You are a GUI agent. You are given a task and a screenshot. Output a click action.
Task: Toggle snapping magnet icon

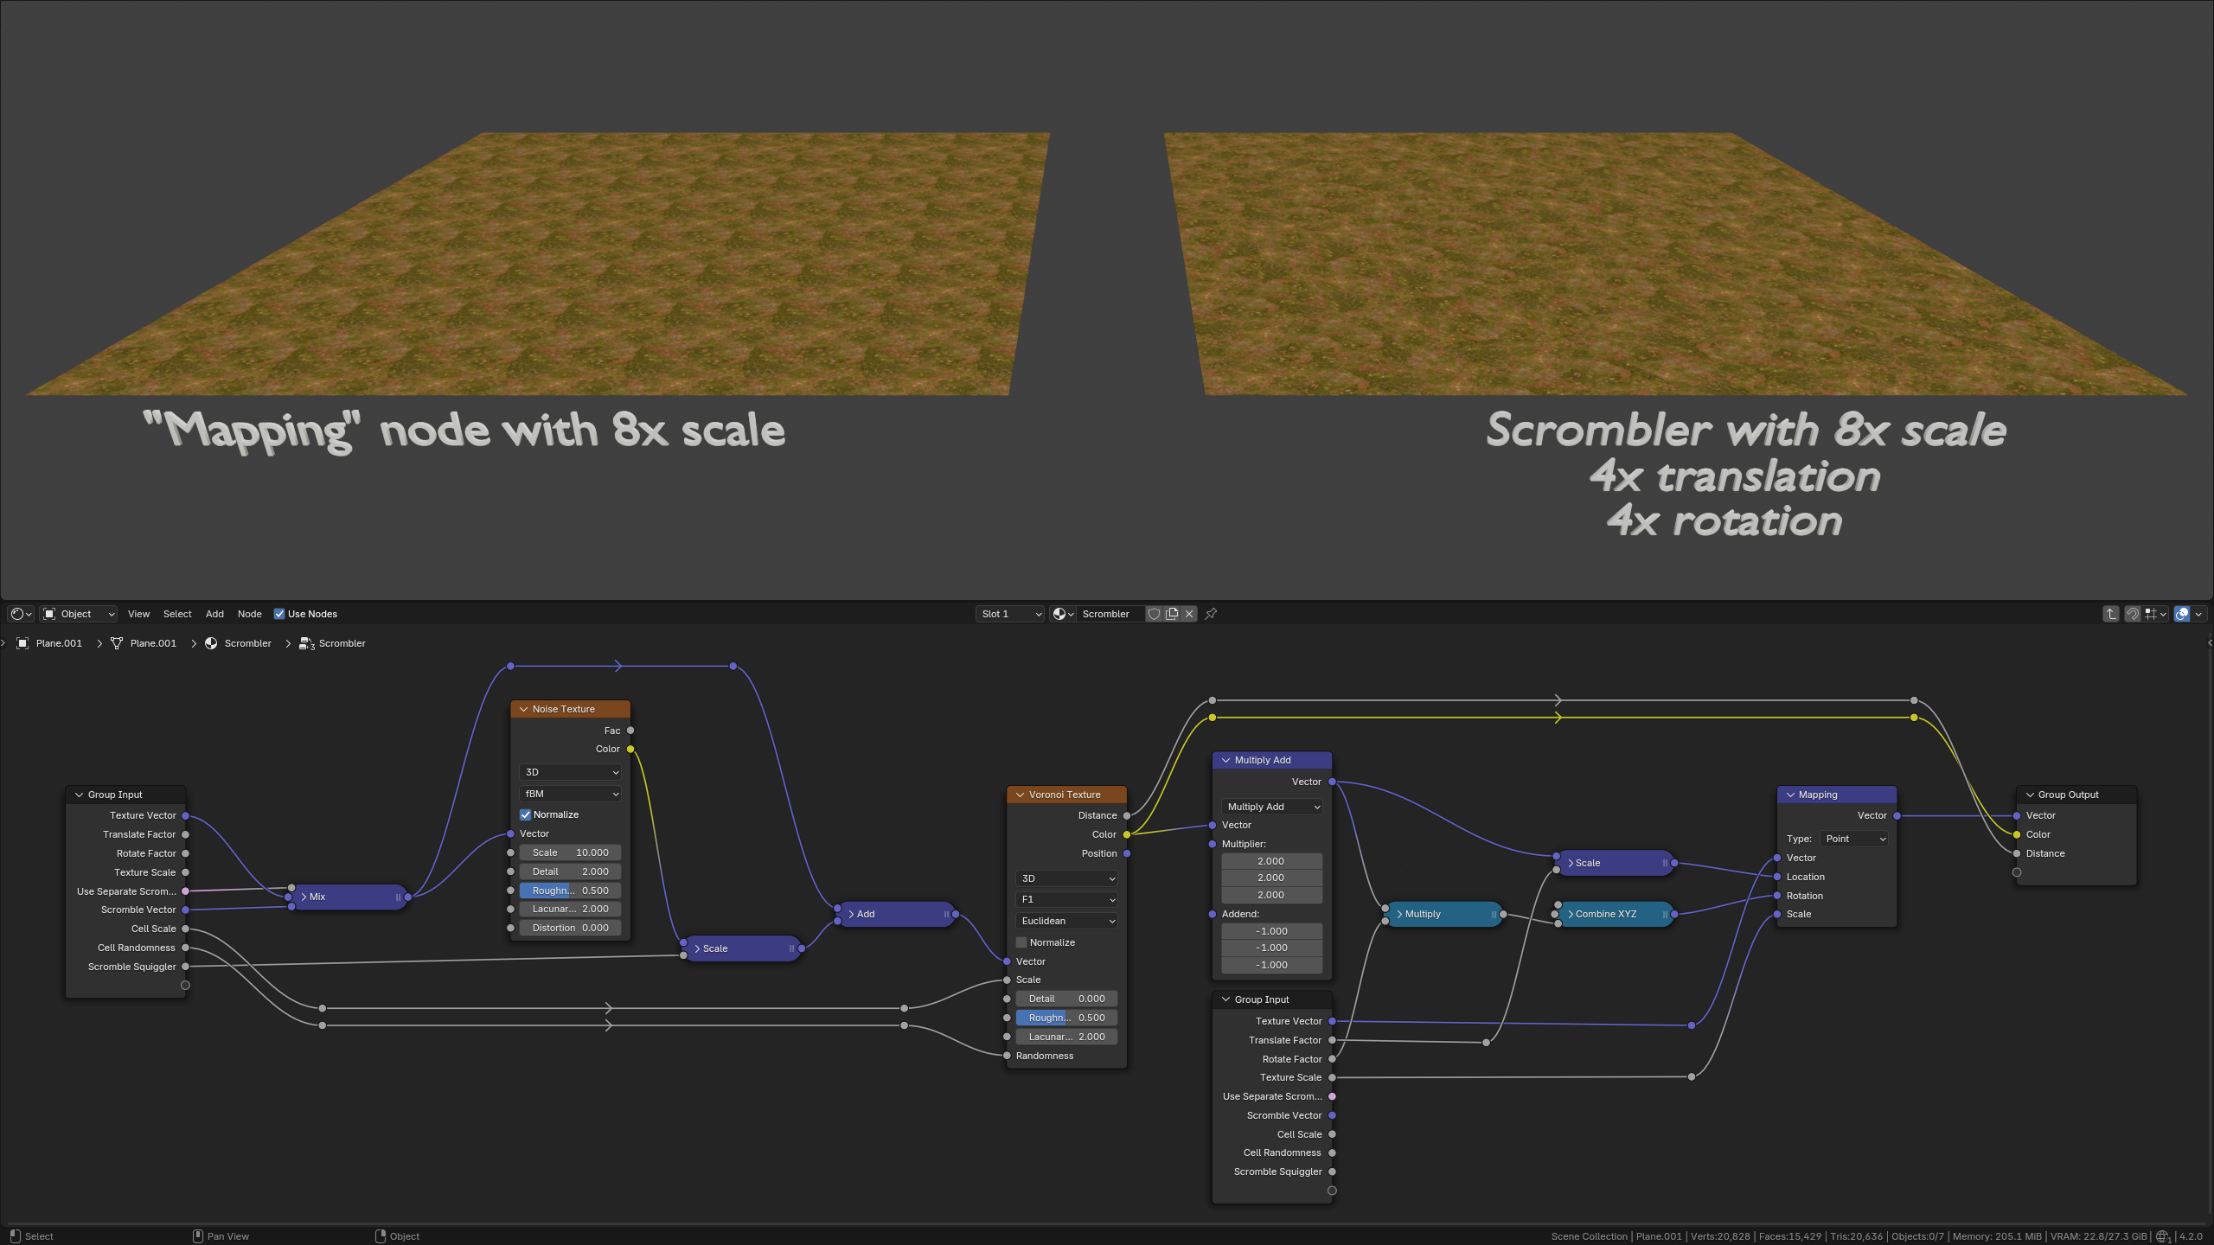pyautogui.click(x=2133, y=614)
